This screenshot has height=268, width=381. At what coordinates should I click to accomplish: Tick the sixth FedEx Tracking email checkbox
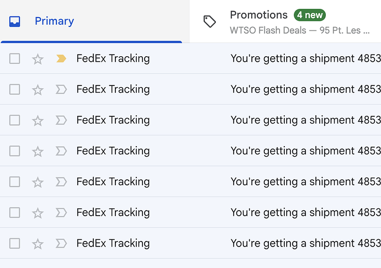pyautogui.click(x=15, y=212)
